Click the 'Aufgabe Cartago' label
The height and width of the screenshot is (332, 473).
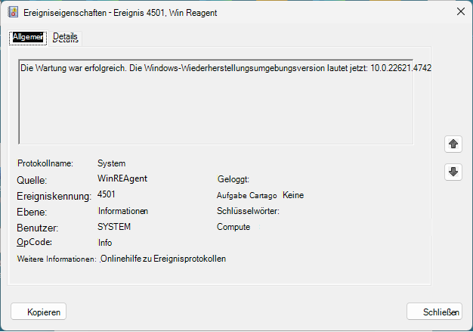pos(247,196)
